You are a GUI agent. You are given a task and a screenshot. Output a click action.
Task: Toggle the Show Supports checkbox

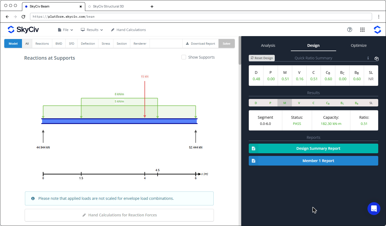click(184, 57)
